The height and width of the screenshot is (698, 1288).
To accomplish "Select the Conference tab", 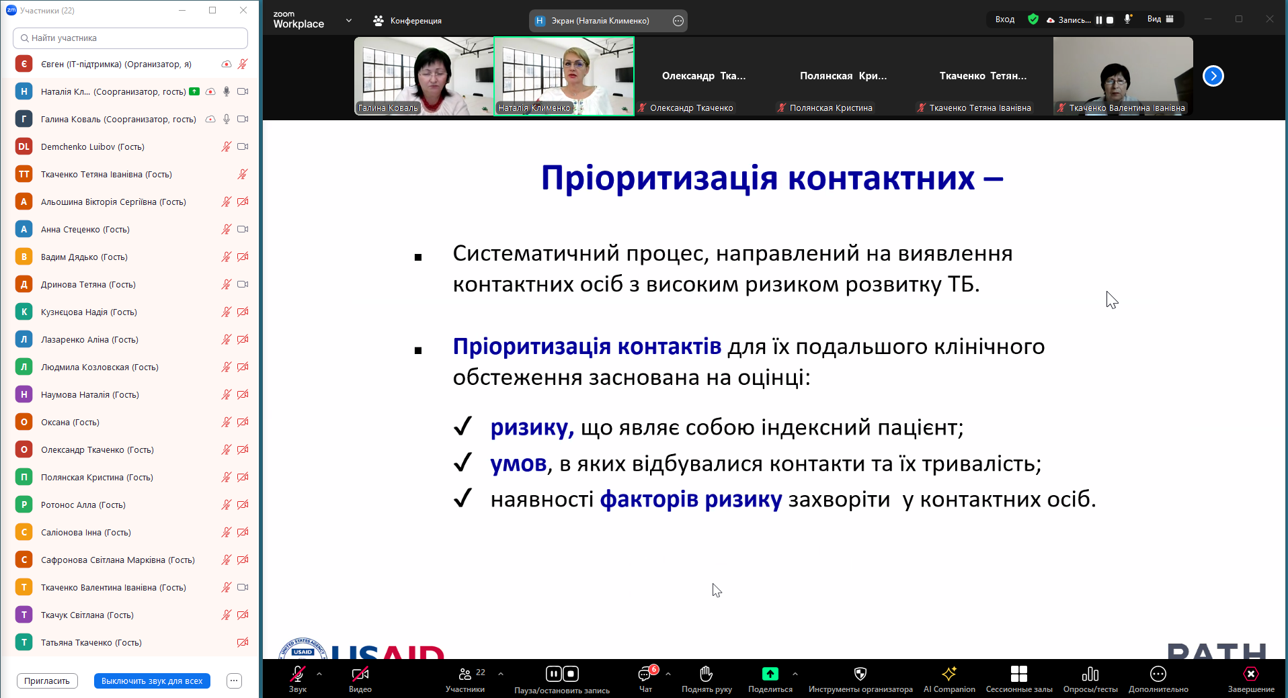I will [407, 21].
